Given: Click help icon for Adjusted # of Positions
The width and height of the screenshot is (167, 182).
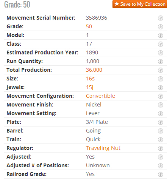Looking at the screenshot, I should click(161, 166).
